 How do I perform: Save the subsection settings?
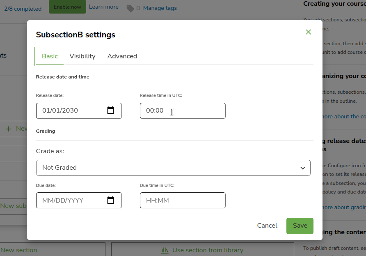click(x=300, y=226)
